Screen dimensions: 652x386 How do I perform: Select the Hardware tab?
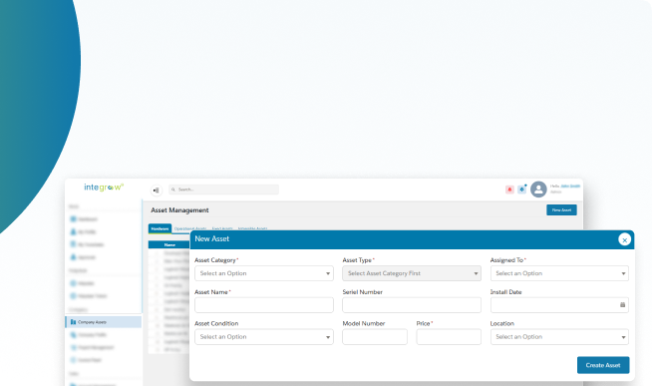[x=160, y=228]
